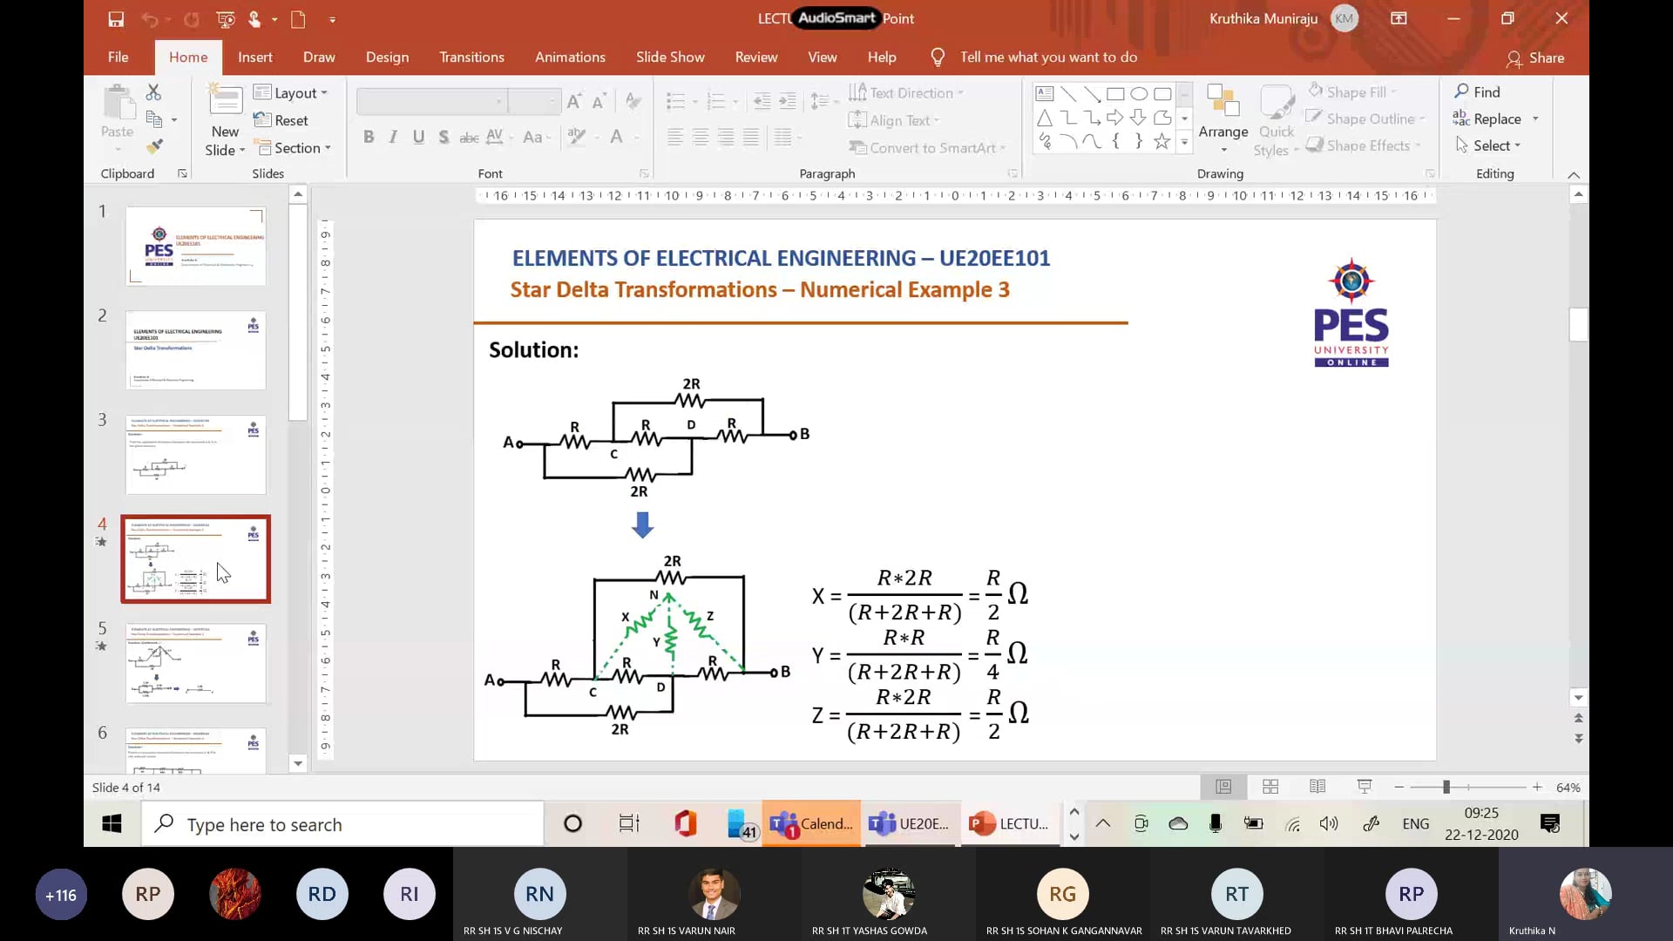The width and height of the screenshot is (1673, 941).
Task: Switch to the Slide Show tab
Action: [x=670, y=57]
